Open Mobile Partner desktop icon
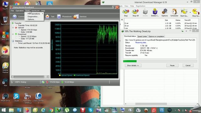The width and height of the screenshot is (201, 113). coord(5,68)
